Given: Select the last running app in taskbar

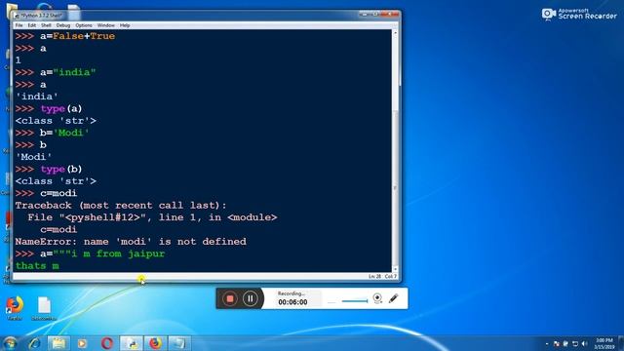Looking at the screenshot, I should (179, 343).
